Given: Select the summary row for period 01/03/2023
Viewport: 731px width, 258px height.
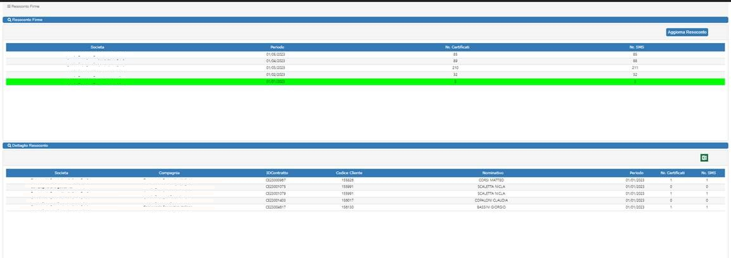Looking at the screenshot, I should 365,68.
